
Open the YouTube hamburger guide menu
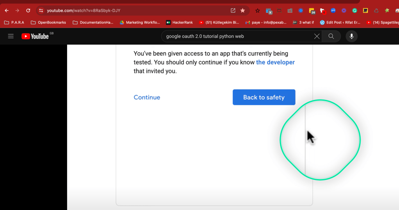click(11, 36)
